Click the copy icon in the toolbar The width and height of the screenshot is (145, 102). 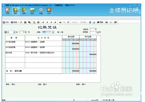[64, 22]
